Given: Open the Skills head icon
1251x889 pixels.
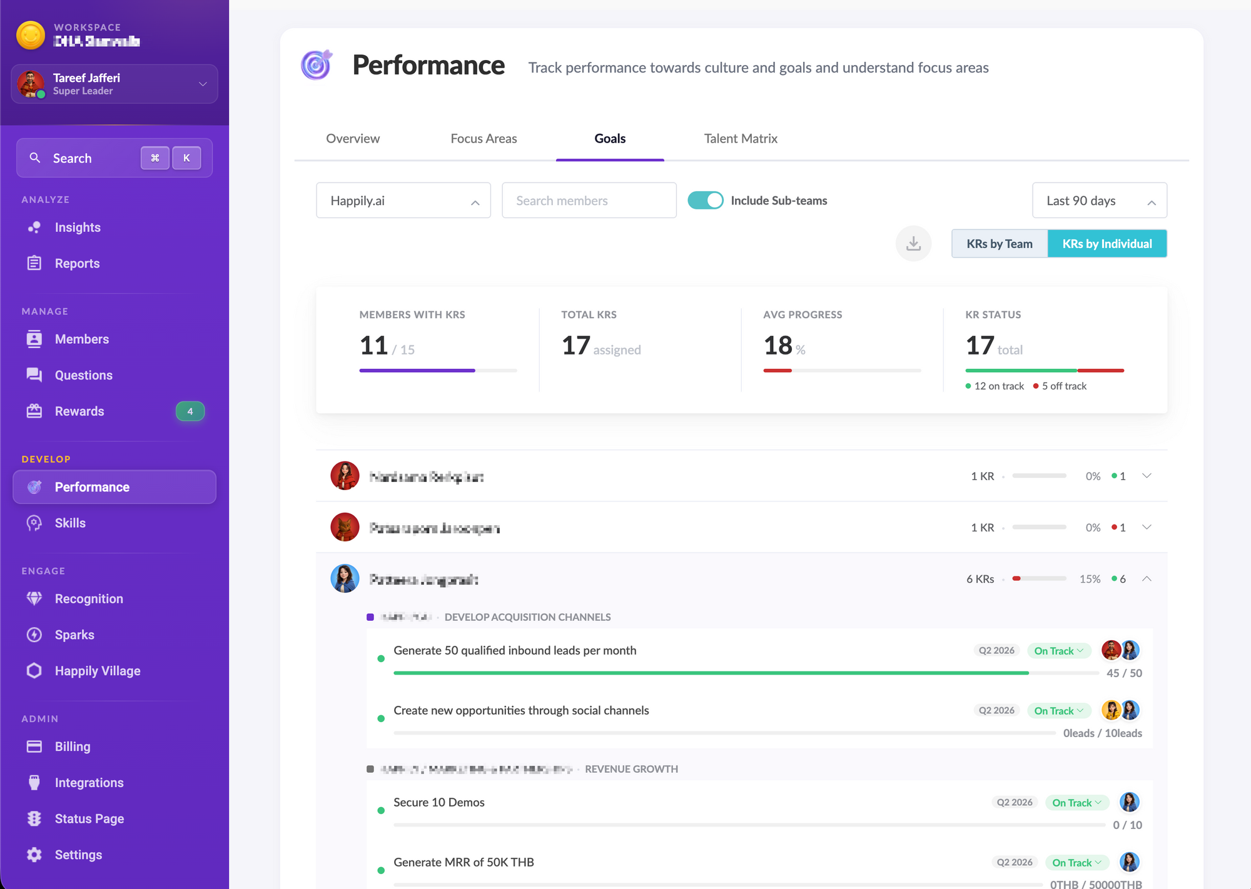Looking at the screenshot, I should point(34,523).
